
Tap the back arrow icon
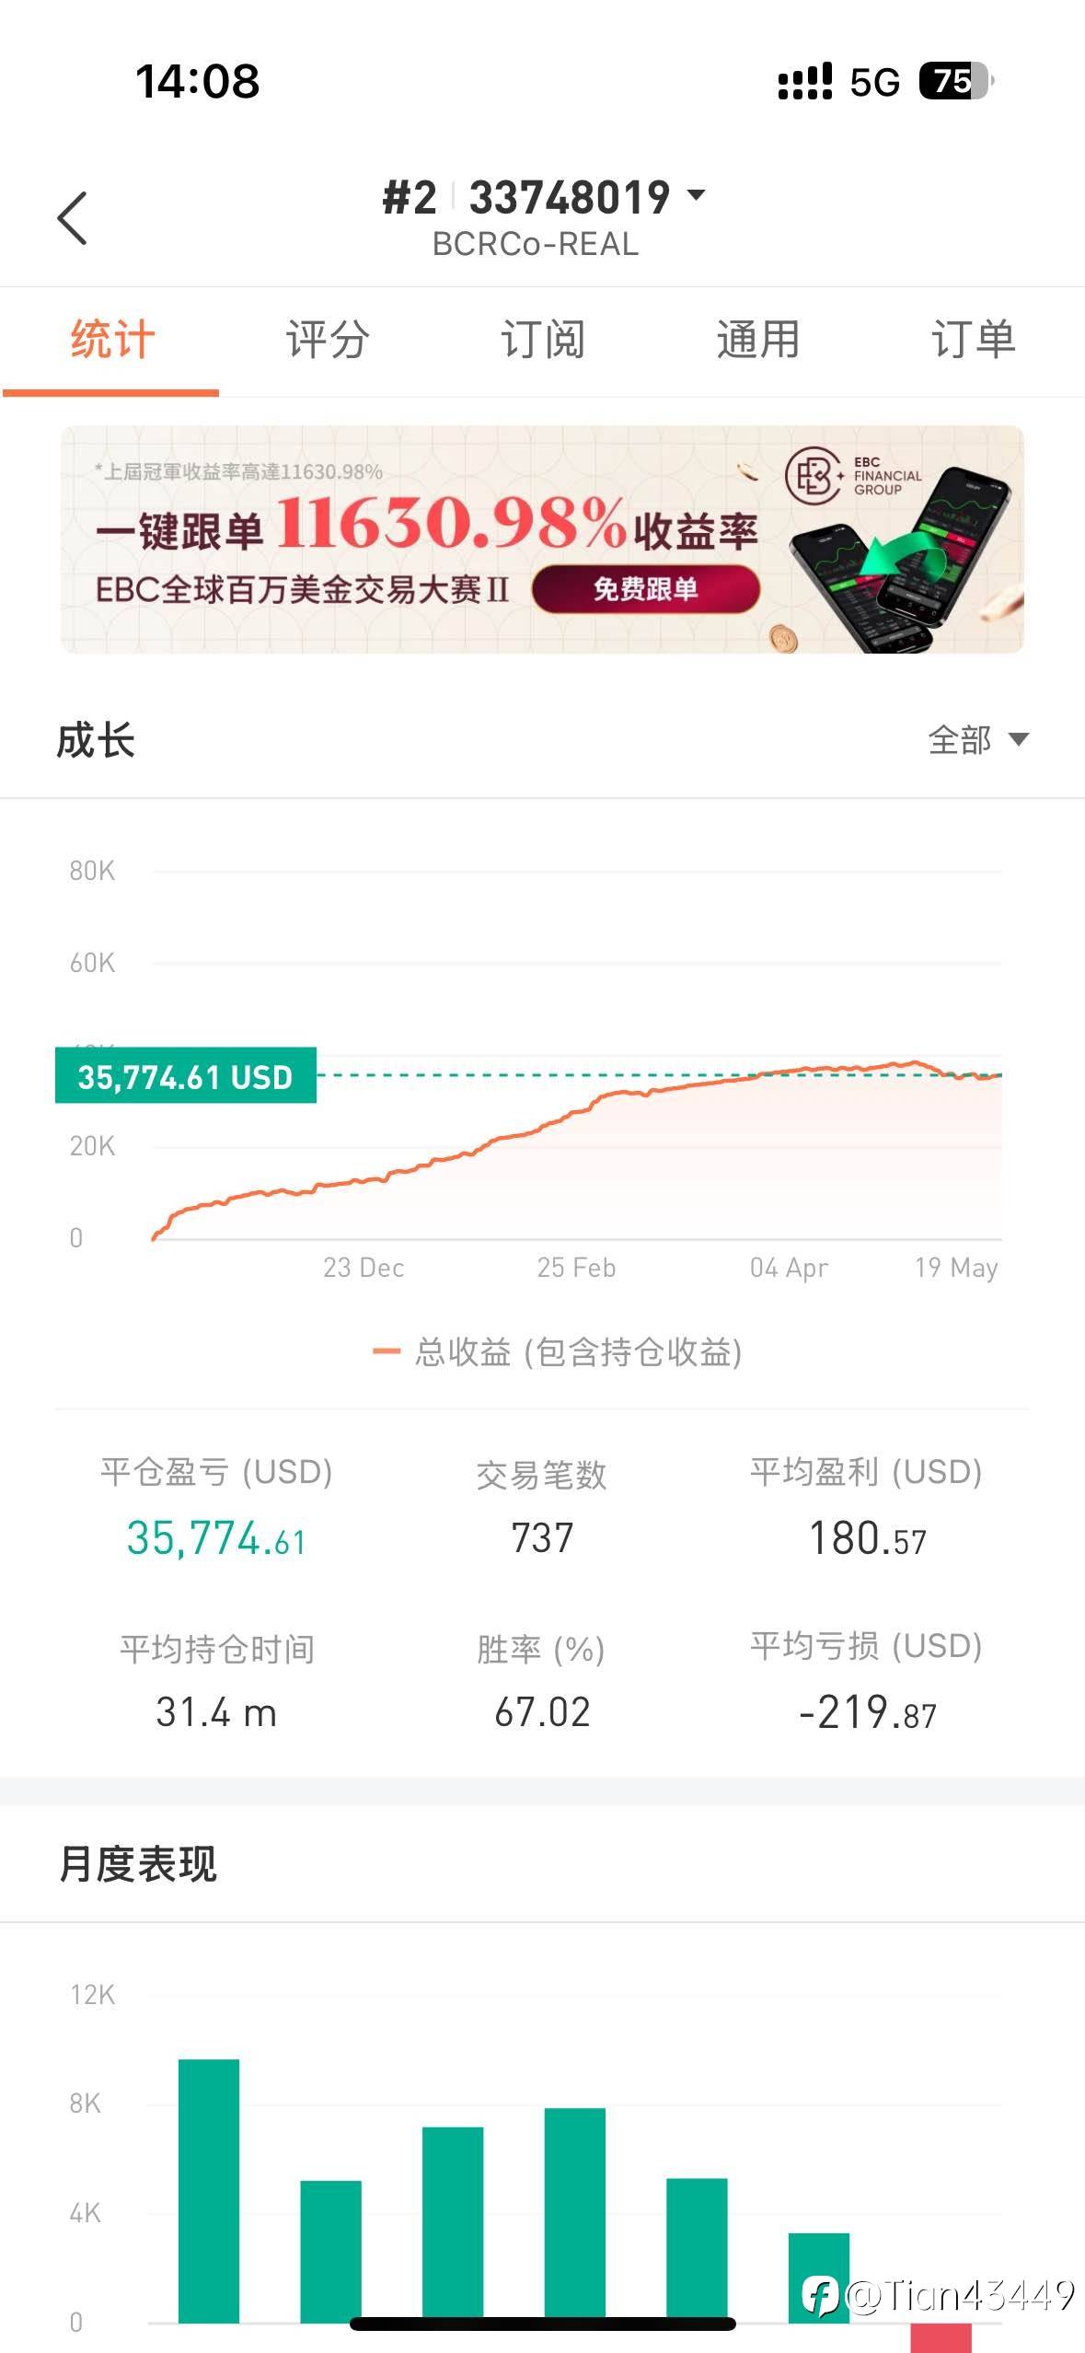tap(72, 218)
